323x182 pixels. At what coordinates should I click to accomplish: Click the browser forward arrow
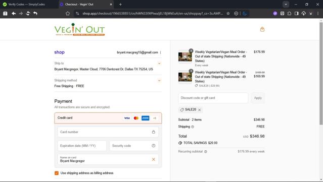[21, 13]
